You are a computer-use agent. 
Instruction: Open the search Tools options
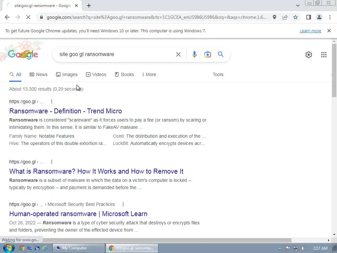click(x=218, y=74)
